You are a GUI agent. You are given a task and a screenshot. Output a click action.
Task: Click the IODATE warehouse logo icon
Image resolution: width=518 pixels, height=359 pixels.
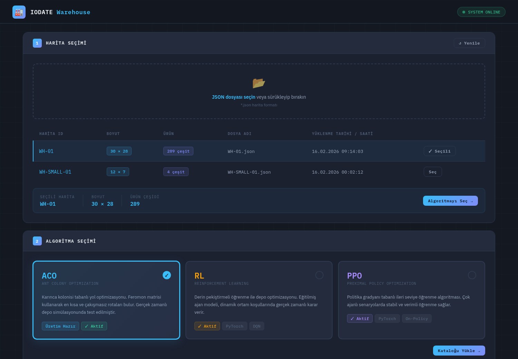19,12
